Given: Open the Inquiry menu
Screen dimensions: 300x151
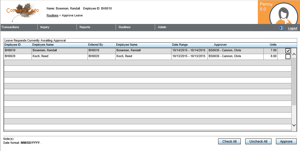Looking at the screenshot, I should pos(45,27).
